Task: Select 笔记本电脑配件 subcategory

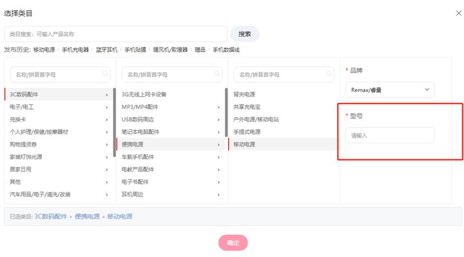Action: pyautogui.click(x=170, y=132)
